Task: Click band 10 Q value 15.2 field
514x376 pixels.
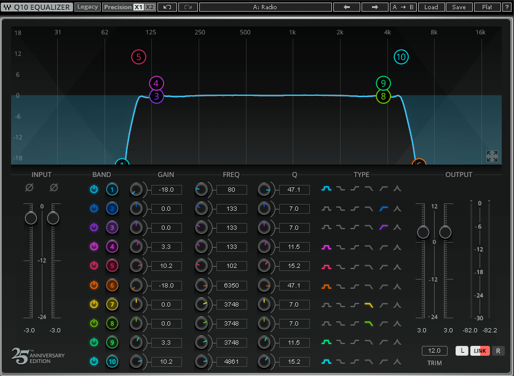Action: coord(294,362)
